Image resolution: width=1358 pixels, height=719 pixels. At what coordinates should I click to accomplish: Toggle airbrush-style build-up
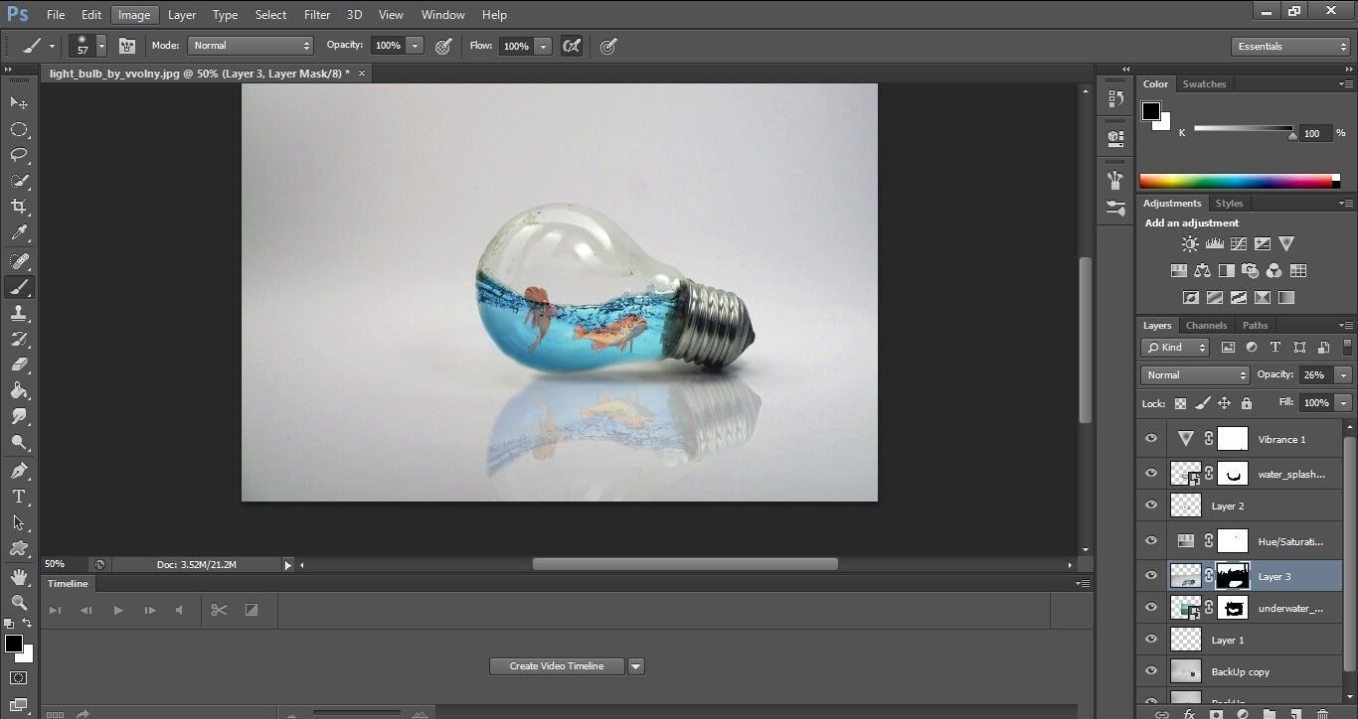(x=572, y=46)
